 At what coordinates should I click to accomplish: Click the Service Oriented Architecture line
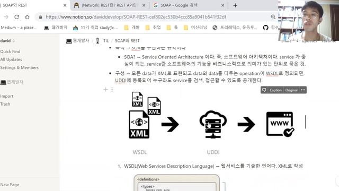[x=215, y=60]
